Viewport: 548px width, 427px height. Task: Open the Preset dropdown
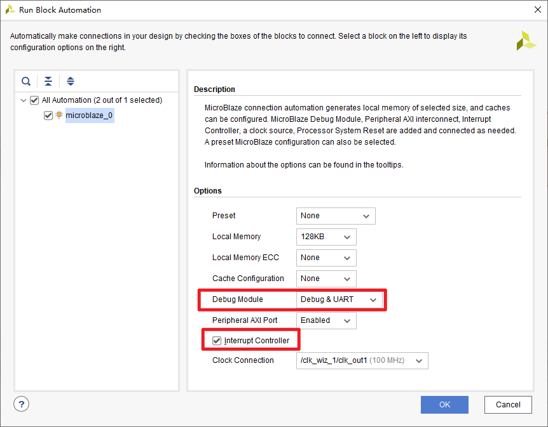336,216
